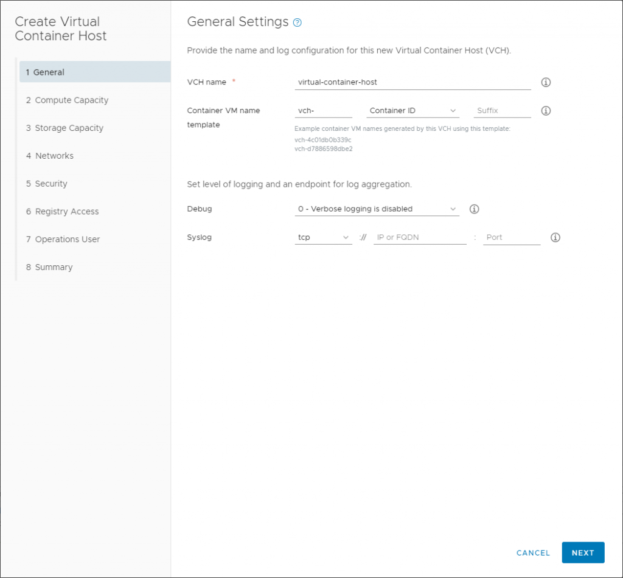Click the Suffix input field
The width and height of the screenshot is (623, 578).
coord(501,110)
